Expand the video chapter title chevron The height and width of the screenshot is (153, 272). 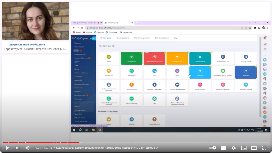(157, 148)
